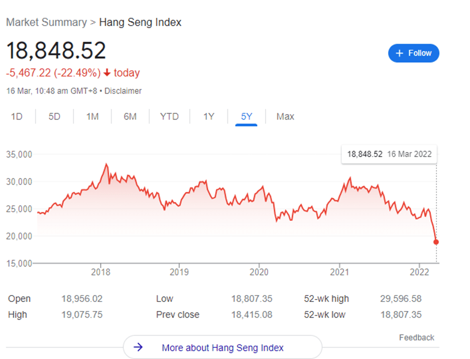The height and width of the screenshot is (359, 470).
Task: Click the Hang Seng Index breadcrumb title
Action: [140, 22]
